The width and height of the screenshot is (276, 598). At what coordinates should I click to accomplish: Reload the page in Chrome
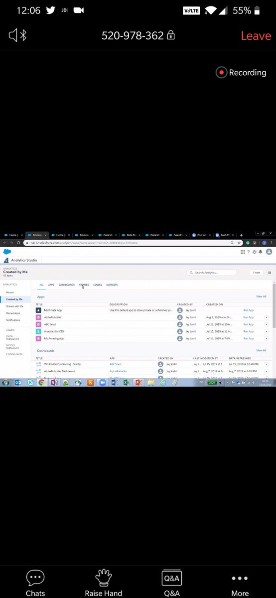[18, 243]
